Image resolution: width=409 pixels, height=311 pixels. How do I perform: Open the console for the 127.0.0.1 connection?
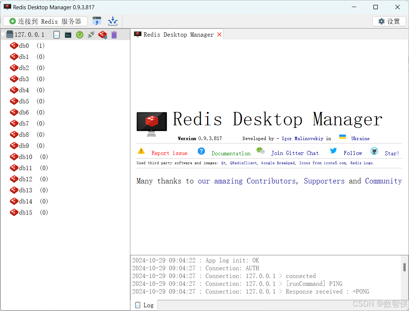tap(68, 34)
